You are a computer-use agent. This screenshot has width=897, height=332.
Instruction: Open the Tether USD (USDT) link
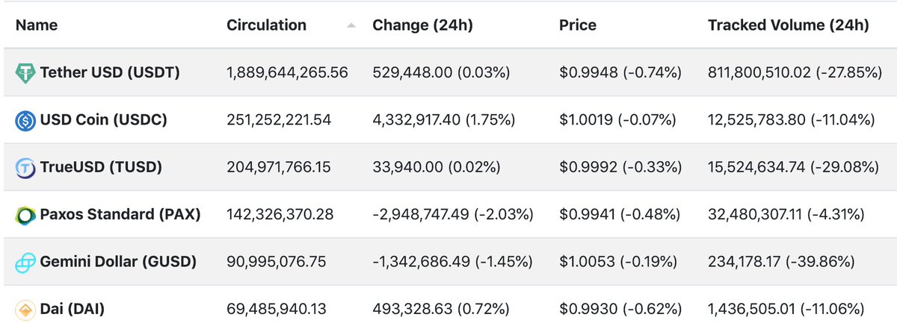coord(110,72)
